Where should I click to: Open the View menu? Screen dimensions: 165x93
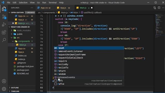(x=32, y=3)
